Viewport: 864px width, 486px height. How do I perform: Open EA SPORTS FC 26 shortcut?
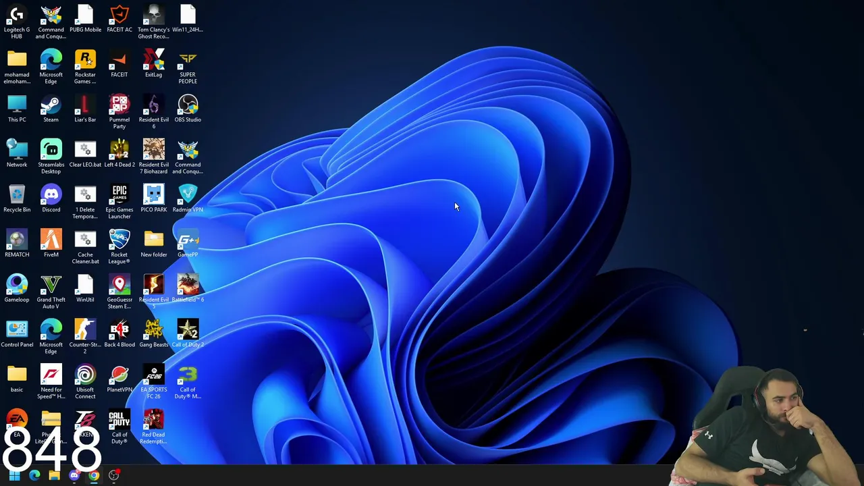click(x=154, y=381)
